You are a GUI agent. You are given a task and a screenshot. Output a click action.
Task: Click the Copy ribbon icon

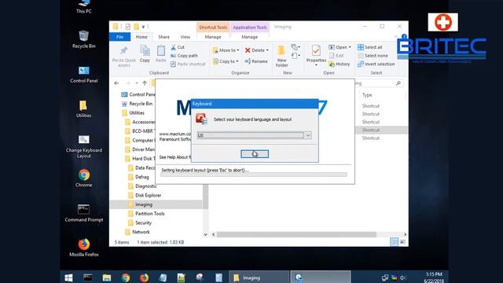[x=145, y=54]
